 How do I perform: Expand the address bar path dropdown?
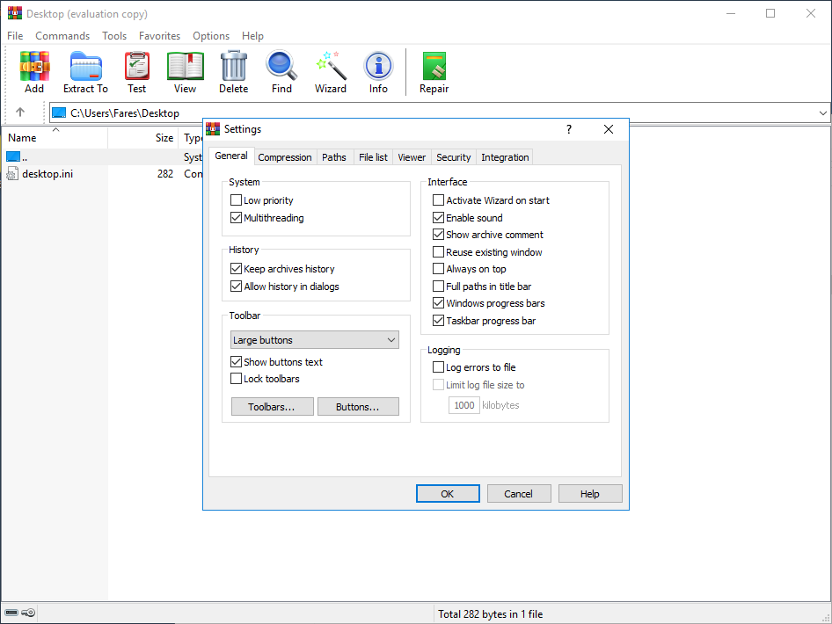coord(822,112)
